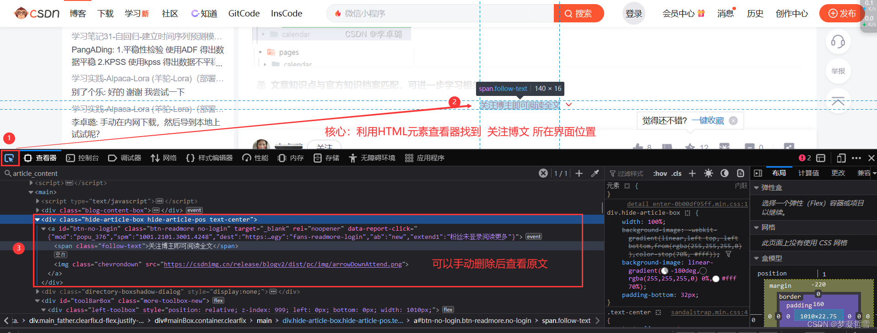
Task: Collapse the btn-no-login anchor node
Action: (x=43, y=229)
